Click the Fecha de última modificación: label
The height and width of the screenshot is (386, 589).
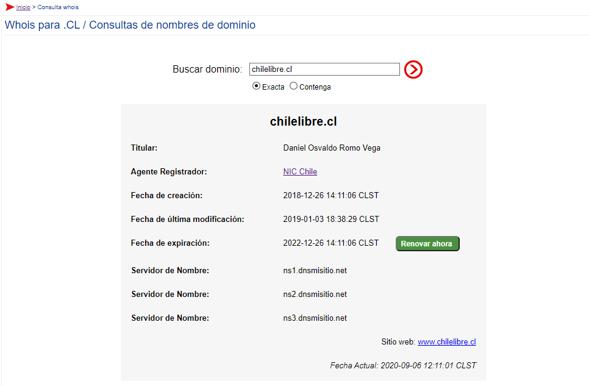click(187, 219)
